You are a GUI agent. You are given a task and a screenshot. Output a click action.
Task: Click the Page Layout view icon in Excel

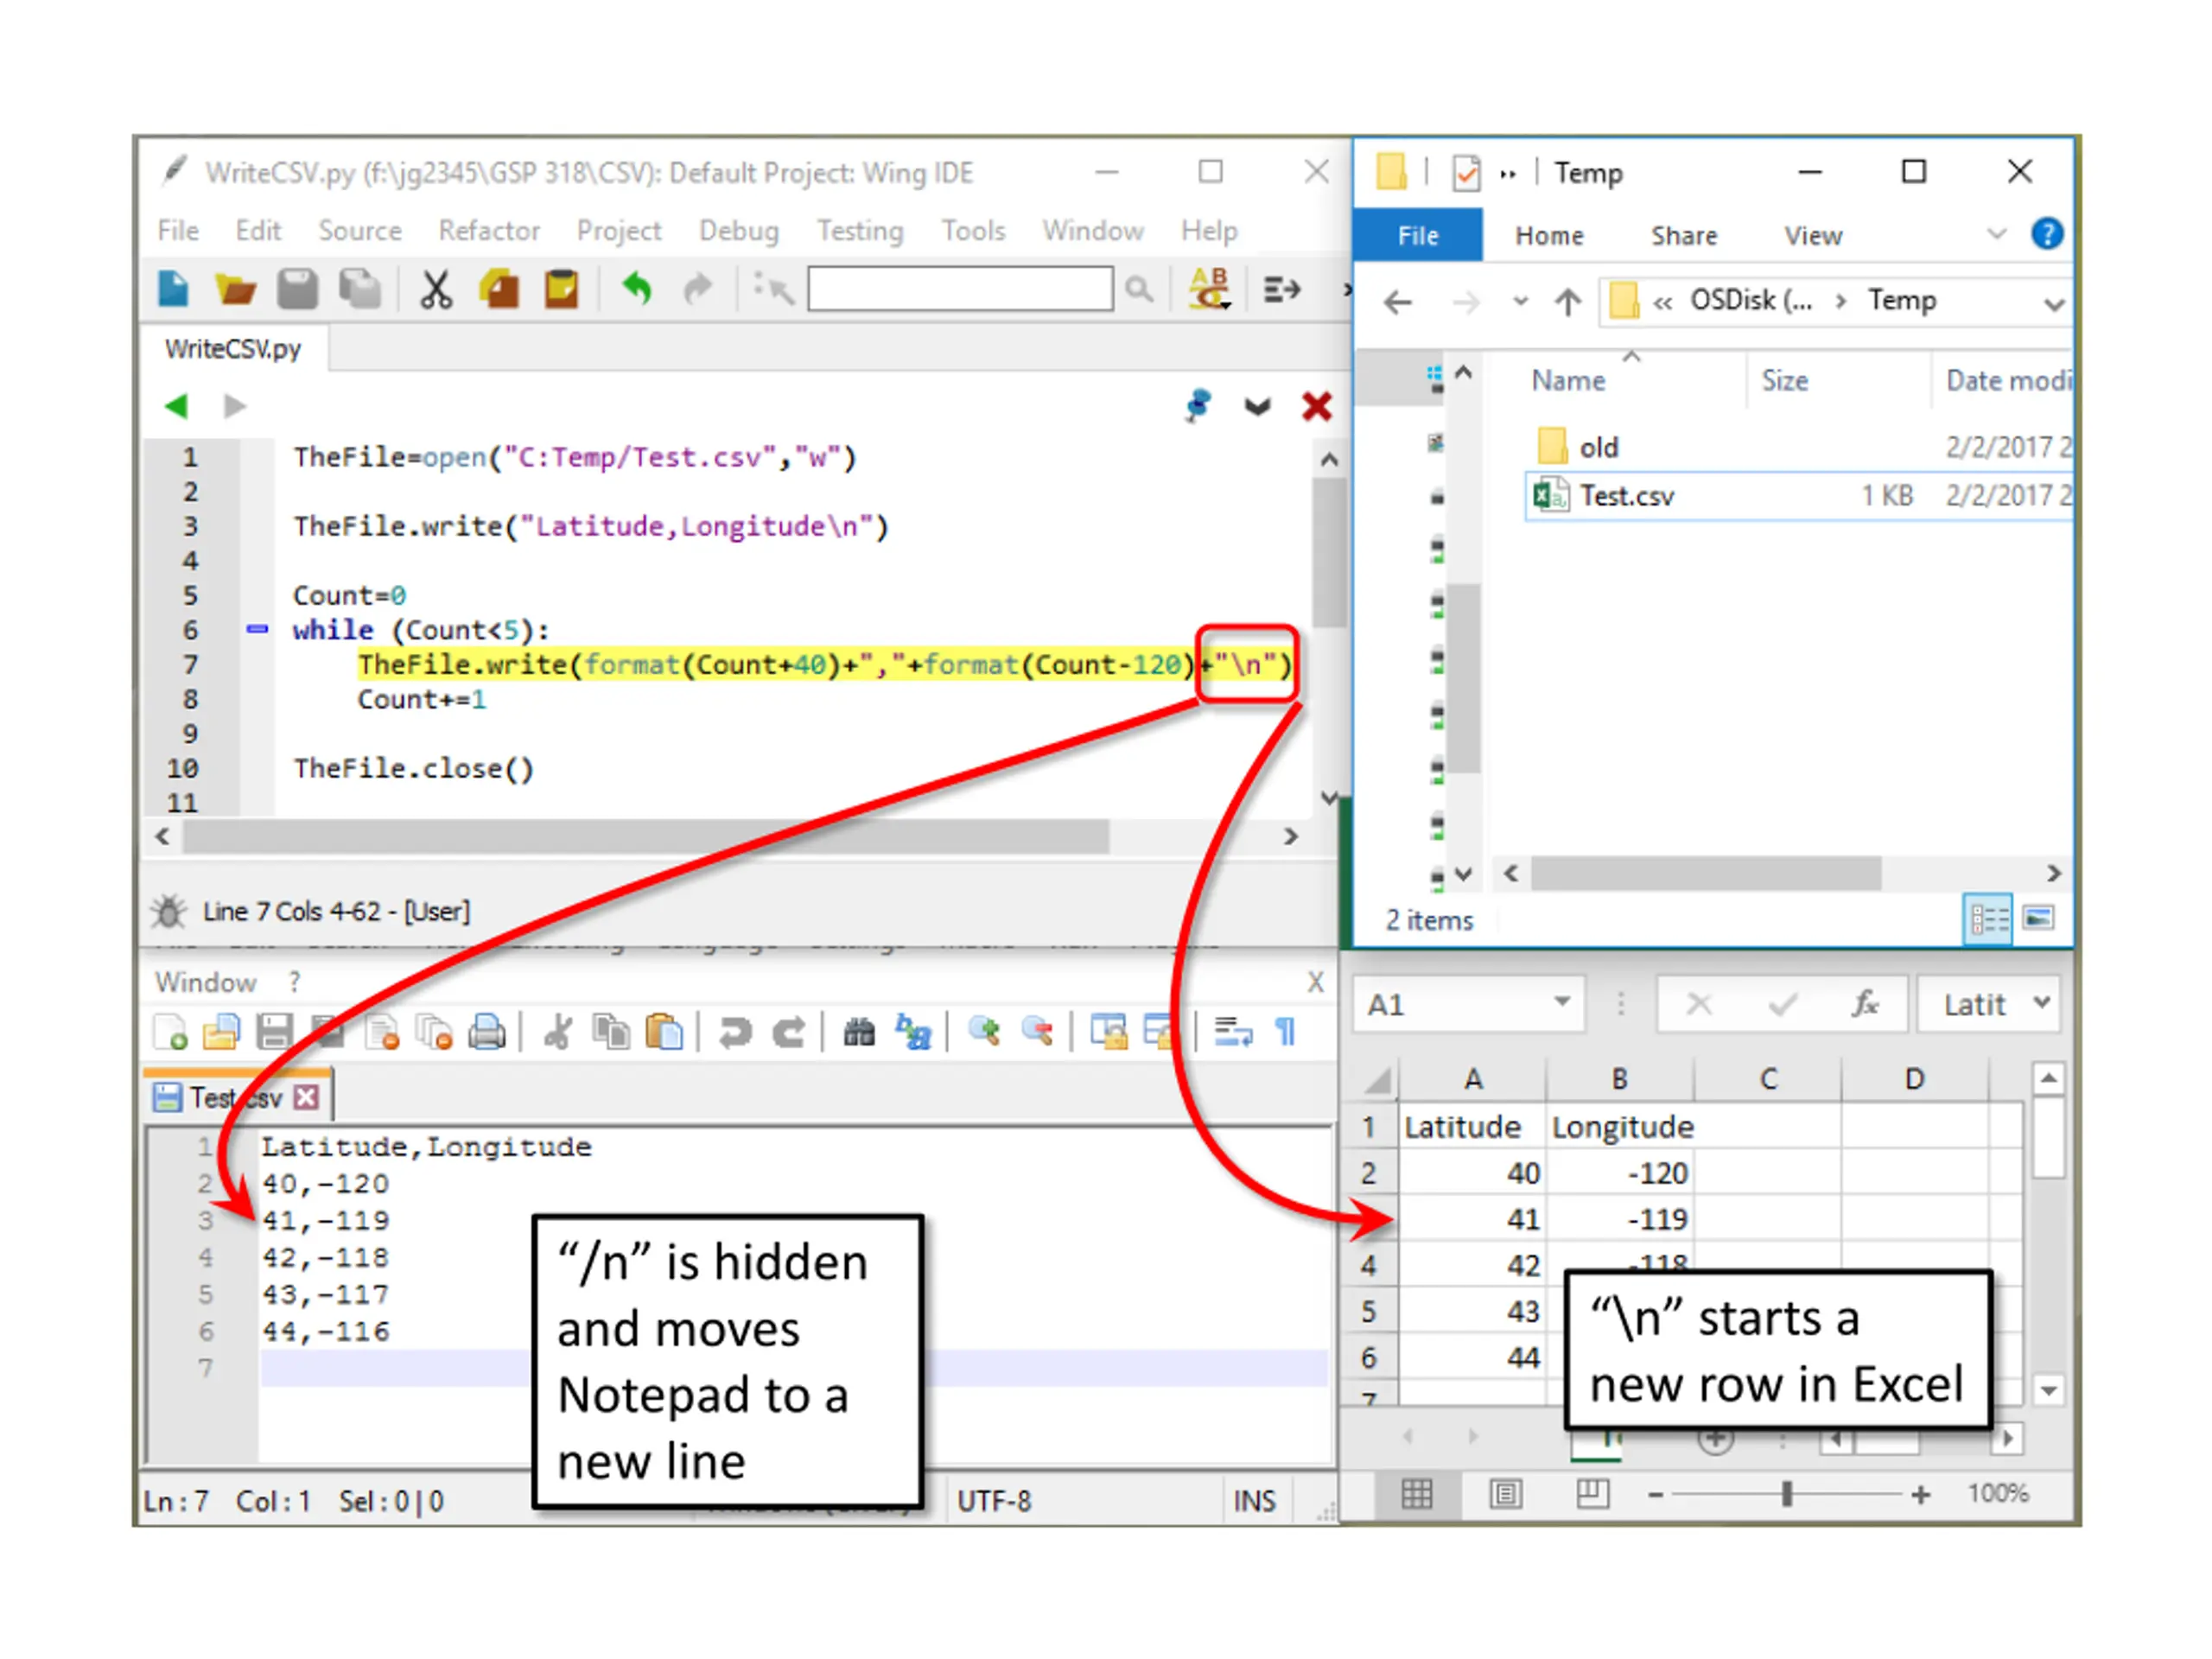[1505, 1494]
